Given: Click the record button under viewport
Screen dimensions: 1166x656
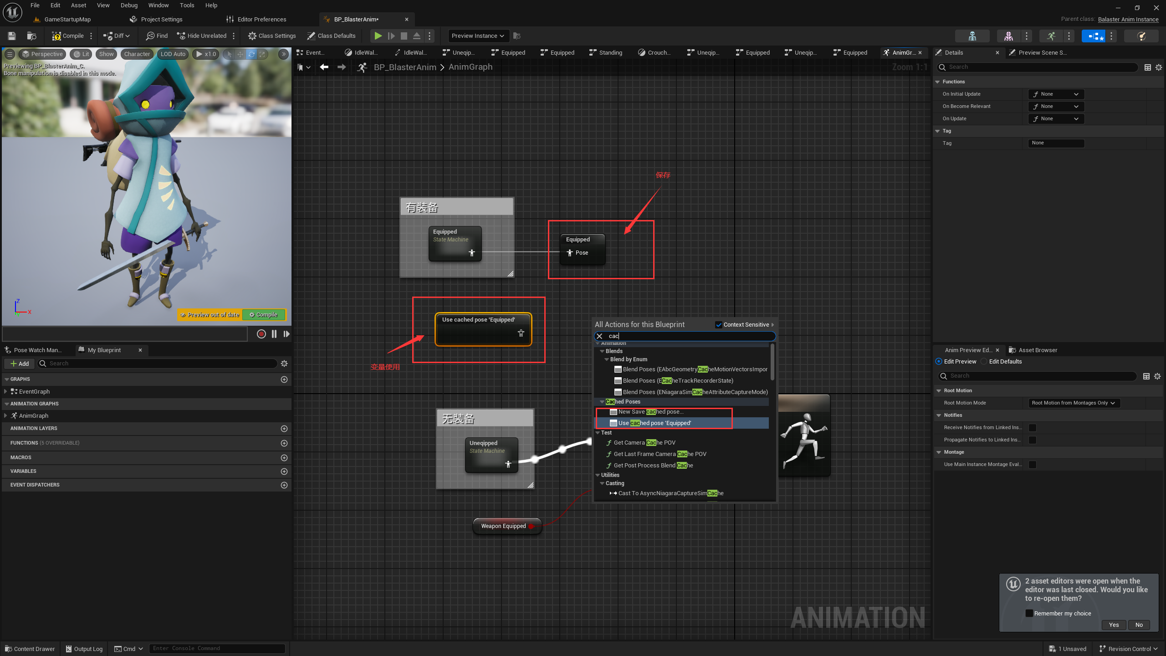Looking at the screenshot, I should tap(261, 334).
